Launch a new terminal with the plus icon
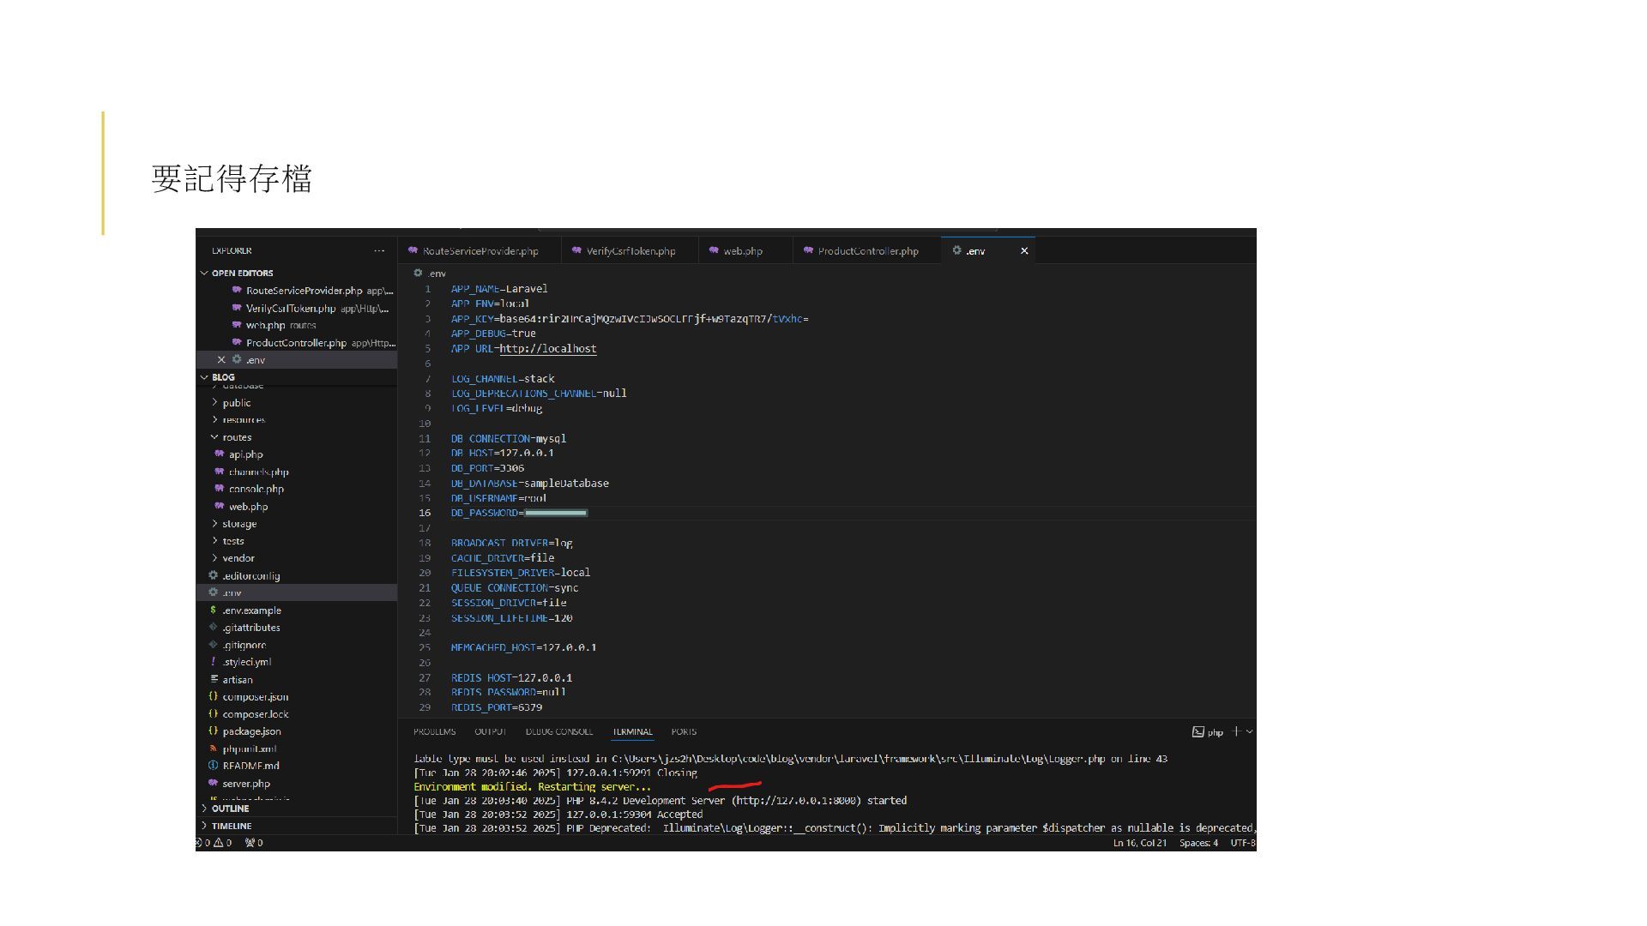The image size is (1647, 926). (1236, 731)
